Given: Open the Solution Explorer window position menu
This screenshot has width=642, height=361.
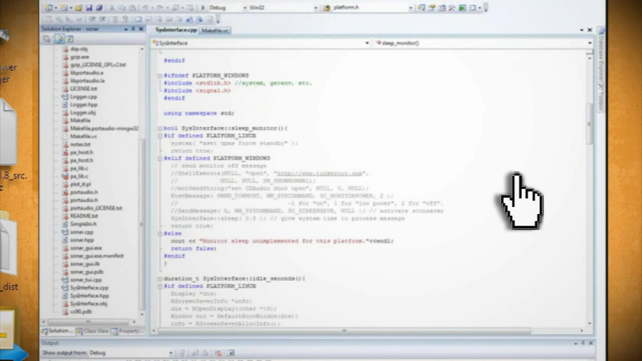Looking at the screenshot, I should [126, 29].
